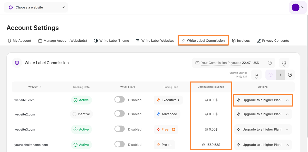308x152 pixels.
Task: Click the globe icon beside Choose a website
Action: point(11,7)
